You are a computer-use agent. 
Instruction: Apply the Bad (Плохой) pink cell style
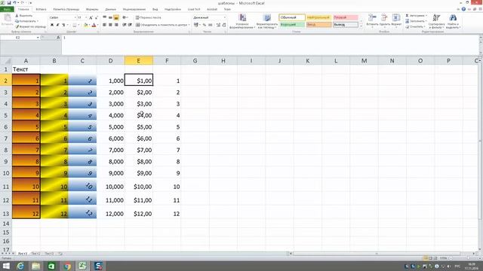[346, 17]
